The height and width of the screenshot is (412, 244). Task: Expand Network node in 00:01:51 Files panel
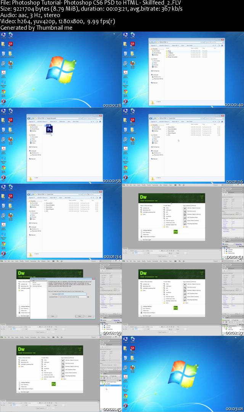coord(225,251)
